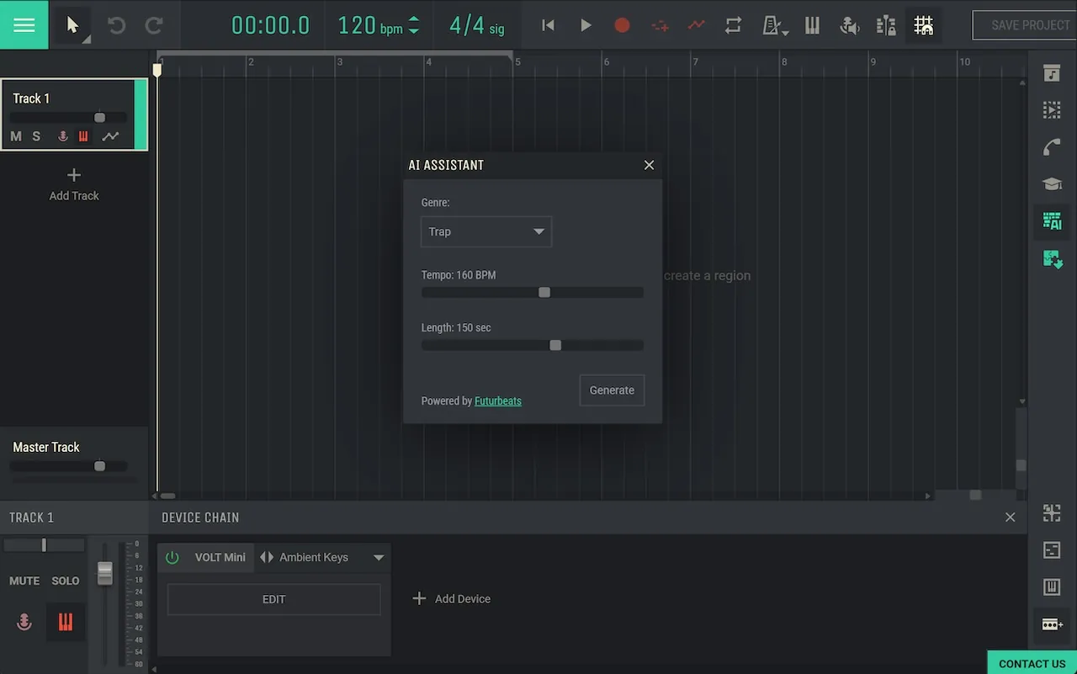1077x674 pixels.
Task: Click the preset previous/next arrows beside Ambient Keys
Action: click(267, 557)
